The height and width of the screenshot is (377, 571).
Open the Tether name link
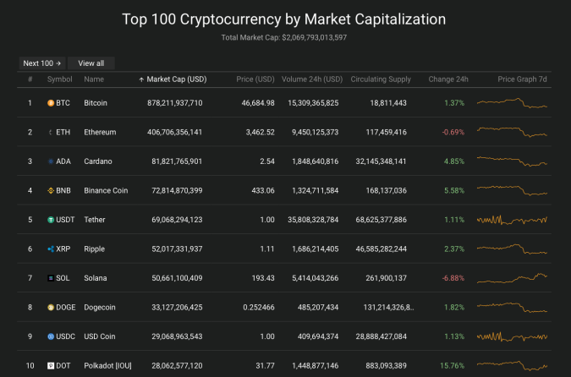(x=94, y=220)
